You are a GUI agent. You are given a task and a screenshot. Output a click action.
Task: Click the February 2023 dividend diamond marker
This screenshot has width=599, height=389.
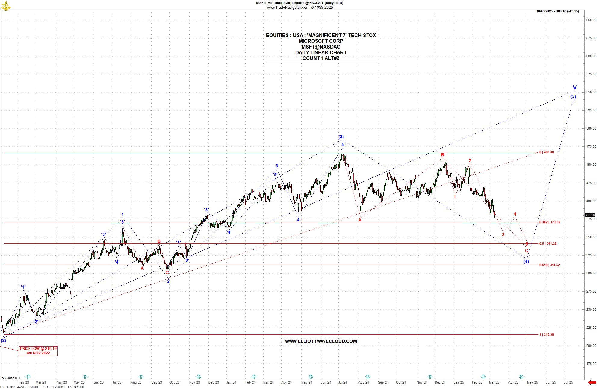coord(28,377)
